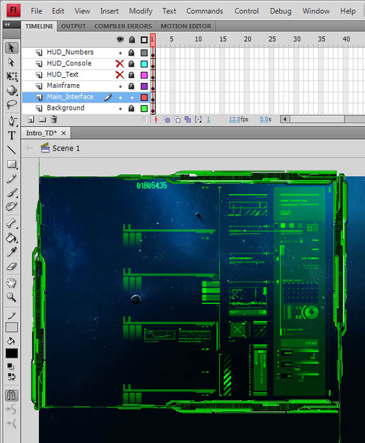Select the Text tool
The image size is (365, 443).
coord(12,135)
